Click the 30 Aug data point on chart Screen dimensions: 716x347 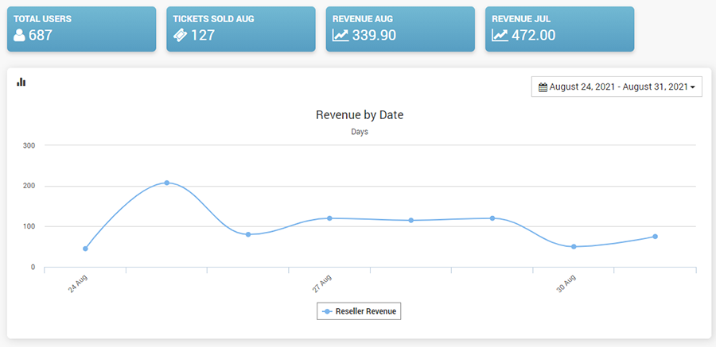click(x=574, y=246)
